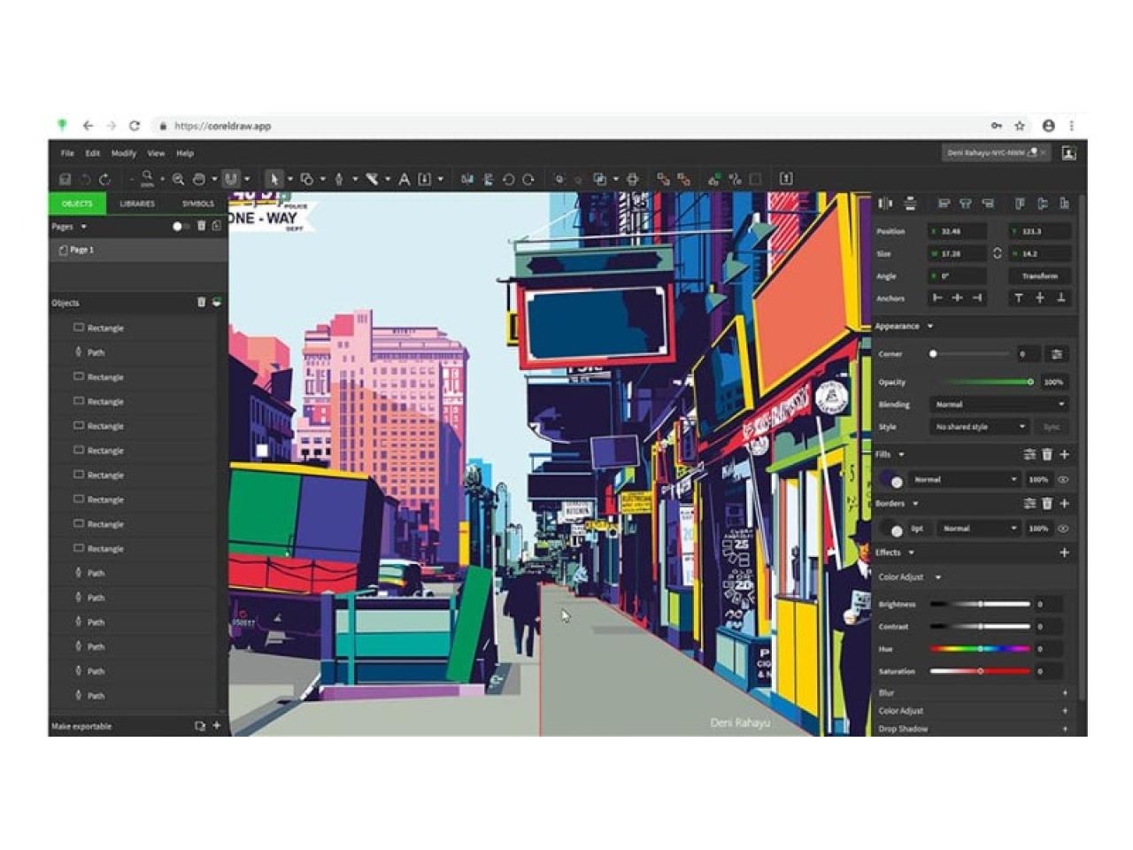Image resolution: width=1133 pixels, height=850 pixels.
Task: Click the Place image tool icon
Action: 425,179
